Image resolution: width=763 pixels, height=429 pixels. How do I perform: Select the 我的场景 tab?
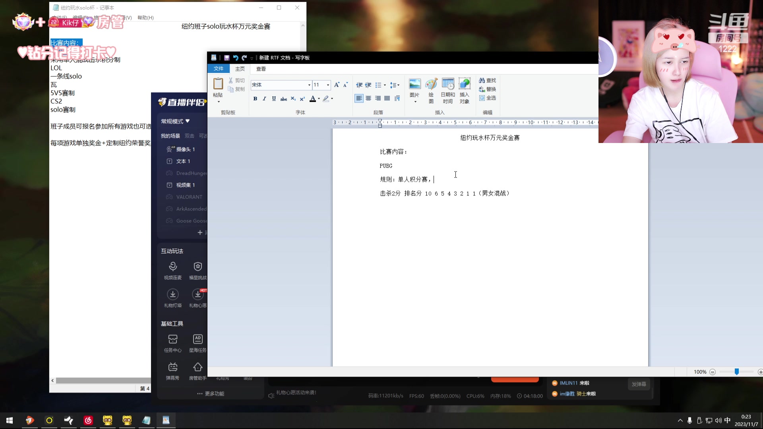(x=170, y=136)
